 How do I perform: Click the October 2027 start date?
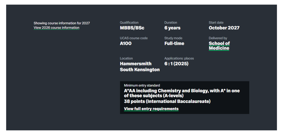pos(224,28)
